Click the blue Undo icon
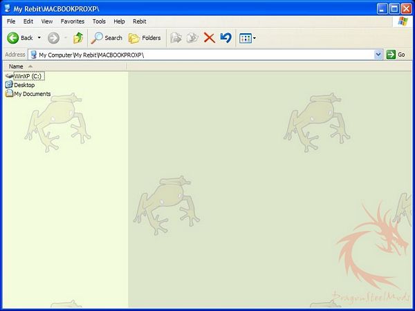This screenshot has width=415, height=311. [x=225, y=38]
